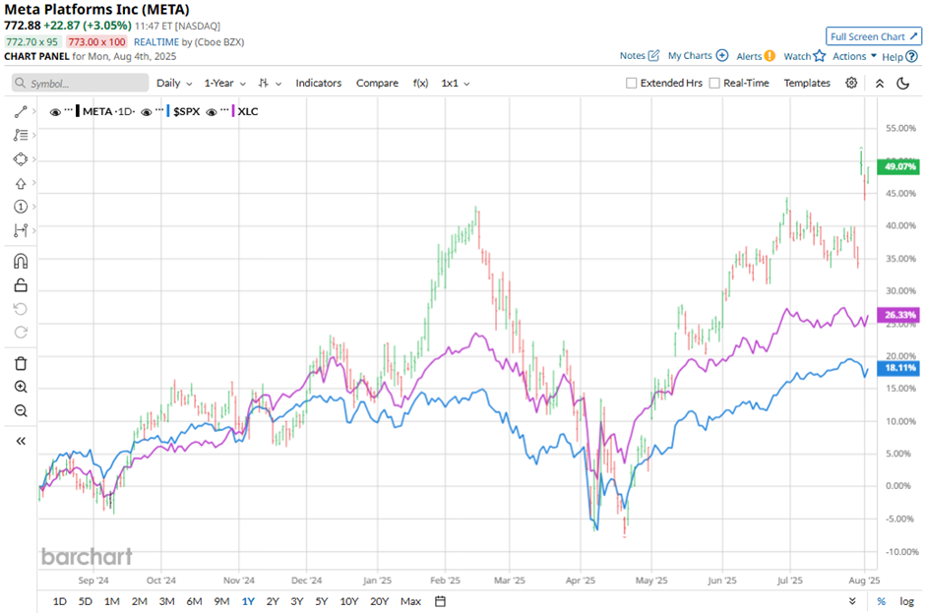The image size is (925, 613).
Task: Open the numbered marker tool
Action: 21,207
